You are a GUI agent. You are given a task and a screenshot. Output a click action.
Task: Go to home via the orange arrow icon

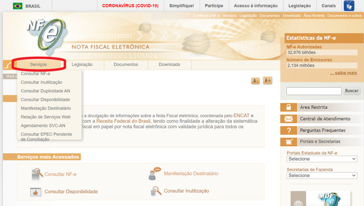[x=8, y=65]
